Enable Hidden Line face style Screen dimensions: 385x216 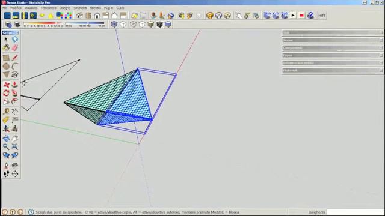[x=142, y=24]
